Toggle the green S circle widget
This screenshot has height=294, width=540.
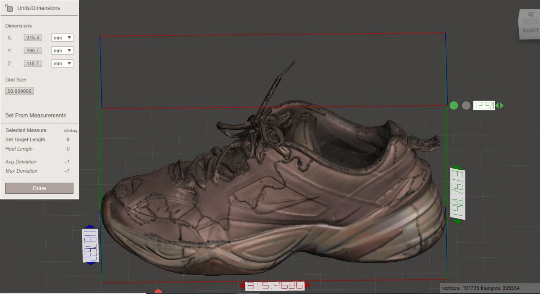(454, 105)
